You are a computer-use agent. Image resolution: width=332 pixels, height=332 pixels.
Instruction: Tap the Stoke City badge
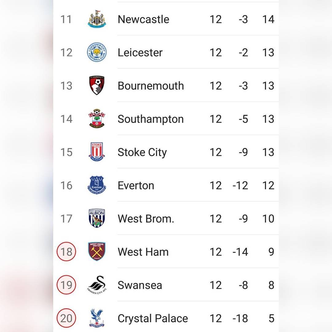(x=97, y=152)
